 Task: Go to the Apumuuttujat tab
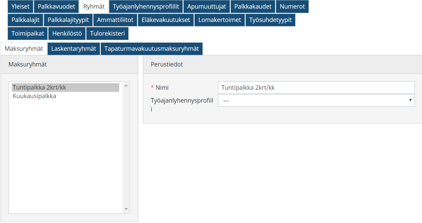tap(206, 7)
